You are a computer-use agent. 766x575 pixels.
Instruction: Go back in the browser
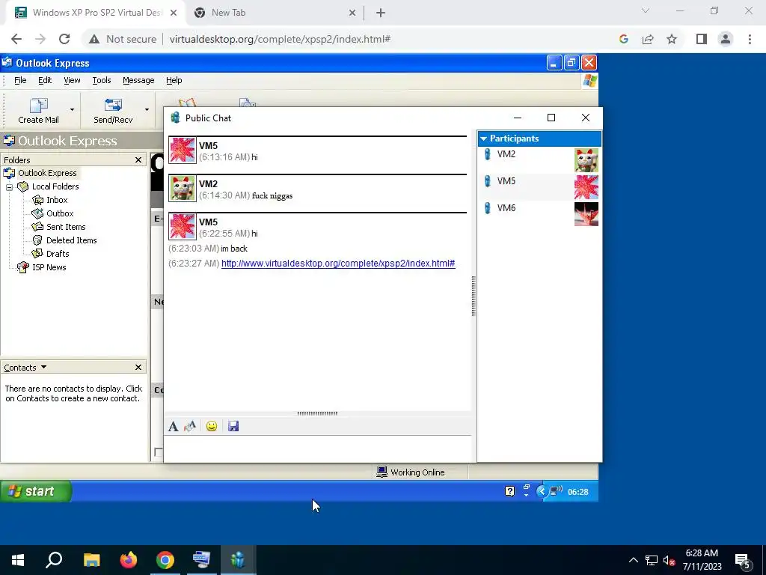point(16,39)
